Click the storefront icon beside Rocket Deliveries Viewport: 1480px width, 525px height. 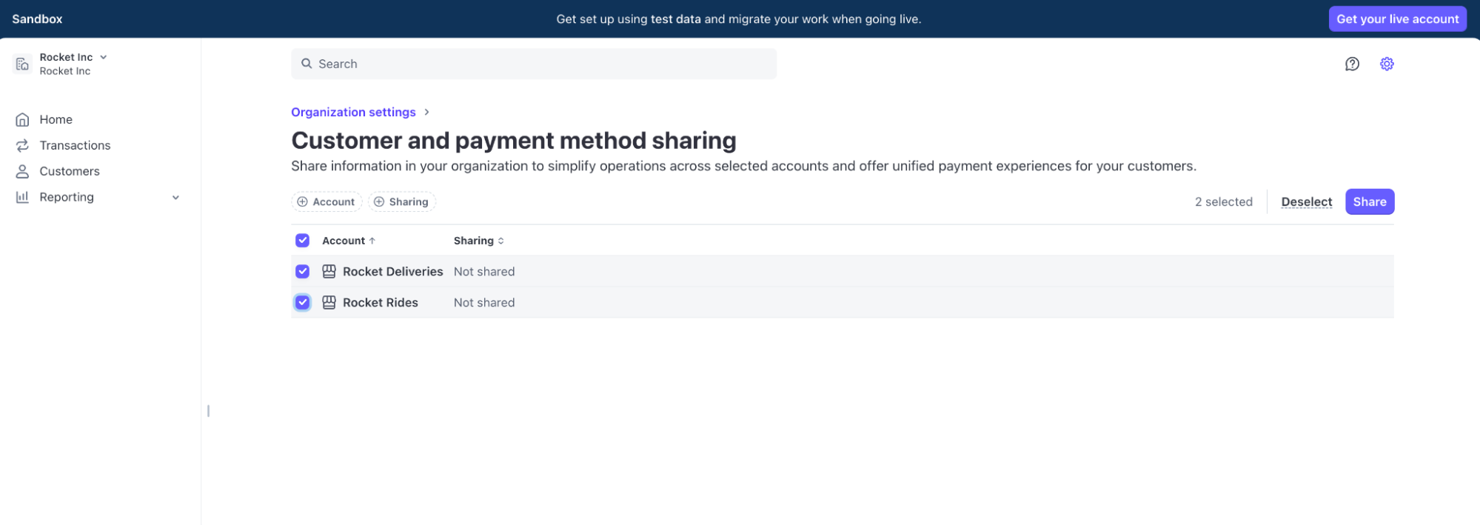click(x=329, y=272)
